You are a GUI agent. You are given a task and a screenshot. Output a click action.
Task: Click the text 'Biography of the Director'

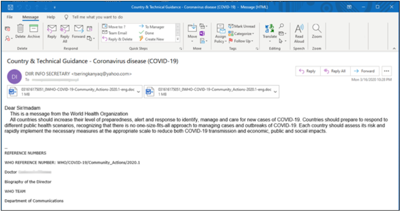(28, 182)
